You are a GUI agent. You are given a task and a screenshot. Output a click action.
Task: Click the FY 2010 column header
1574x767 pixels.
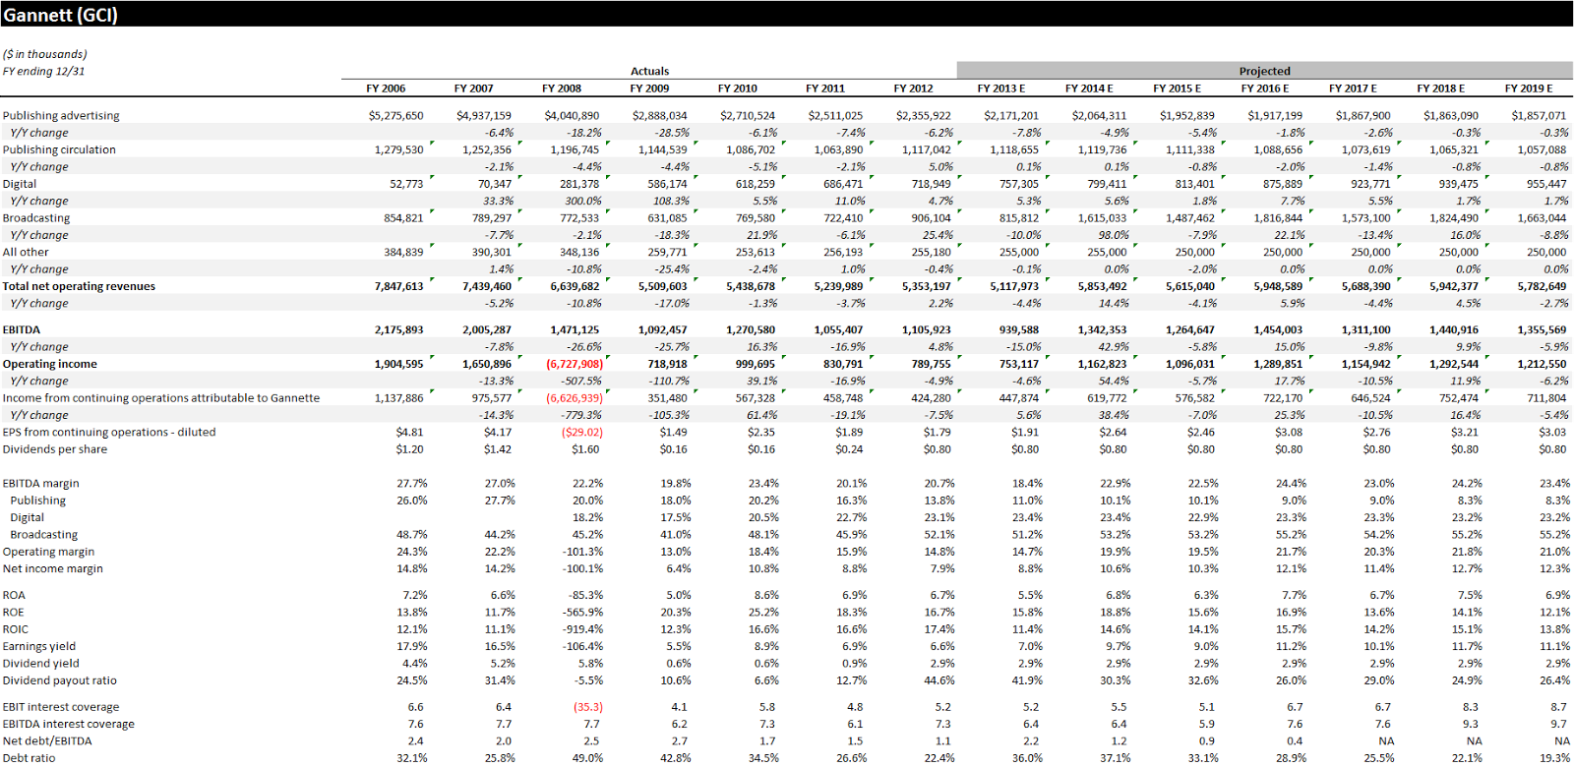(738, 88)
